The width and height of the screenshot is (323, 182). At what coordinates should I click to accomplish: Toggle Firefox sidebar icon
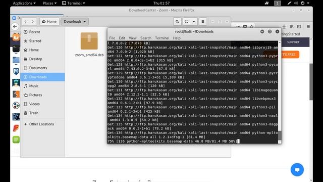pos(299,26)
